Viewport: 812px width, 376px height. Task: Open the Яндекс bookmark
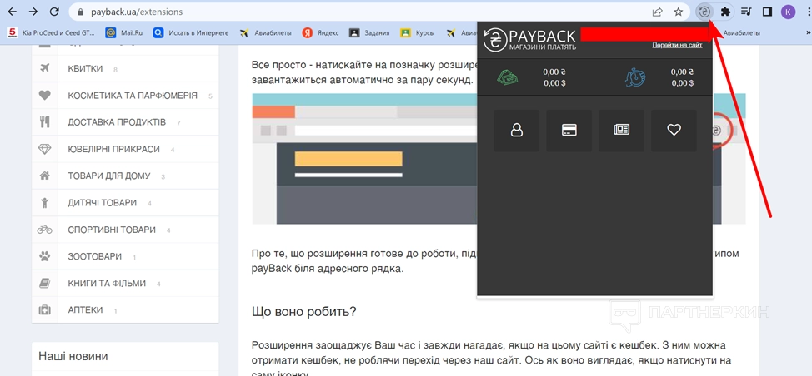320,32
